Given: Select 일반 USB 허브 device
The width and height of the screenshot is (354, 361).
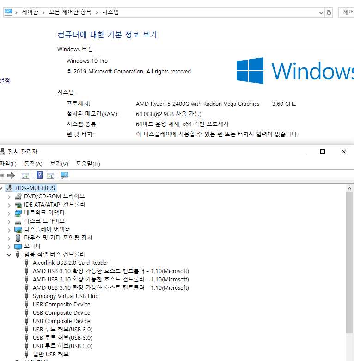Looking at the screenshot, I should pyautogui.click(x=51, y=354).
